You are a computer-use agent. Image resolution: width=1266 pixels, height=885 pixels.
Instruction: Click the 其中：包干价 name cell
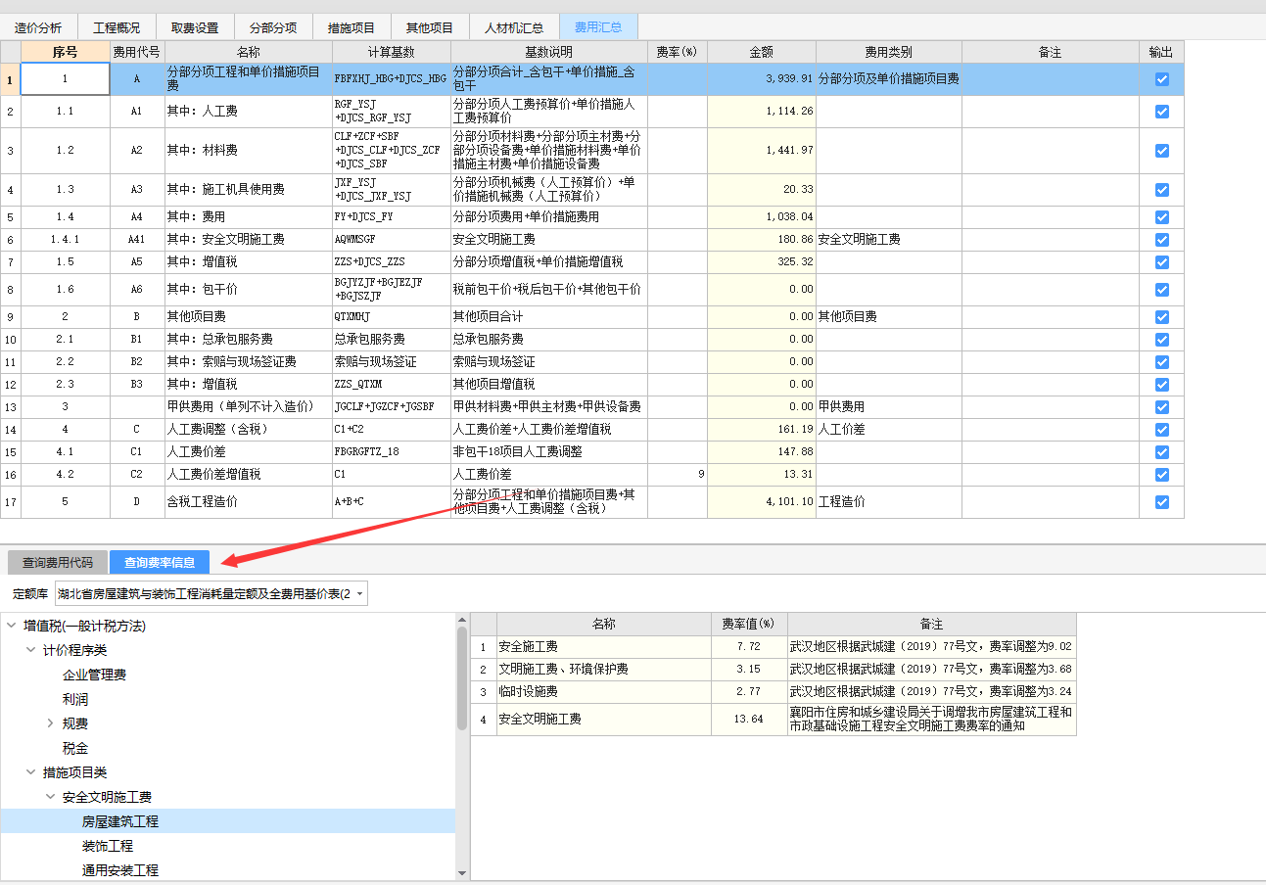pos(249,290)
